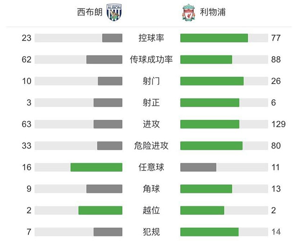Screen dimensions: 298x241
Task: Click the 射正 stat label
Action: click(x=151, y=103)
